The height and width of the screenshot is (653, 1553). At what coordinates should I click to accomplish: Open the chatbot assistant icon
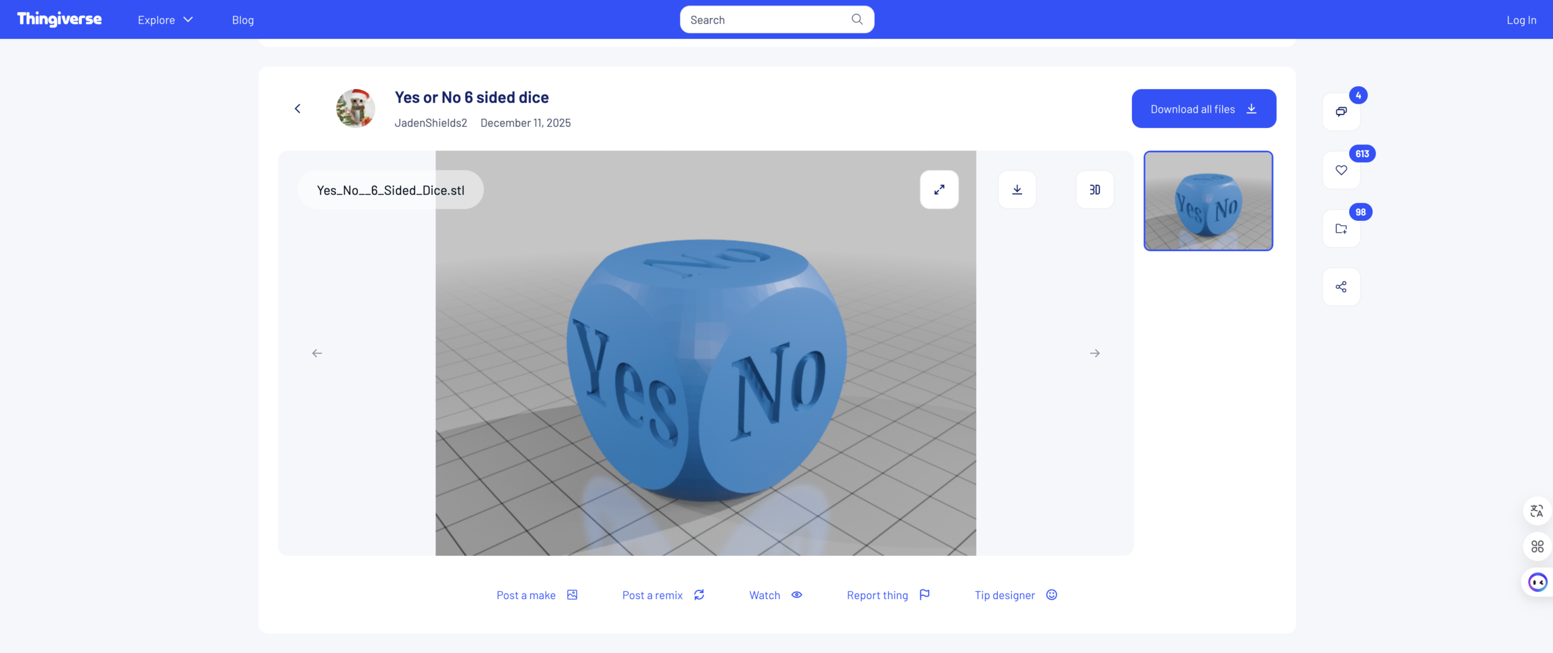tap(1537, 582)
